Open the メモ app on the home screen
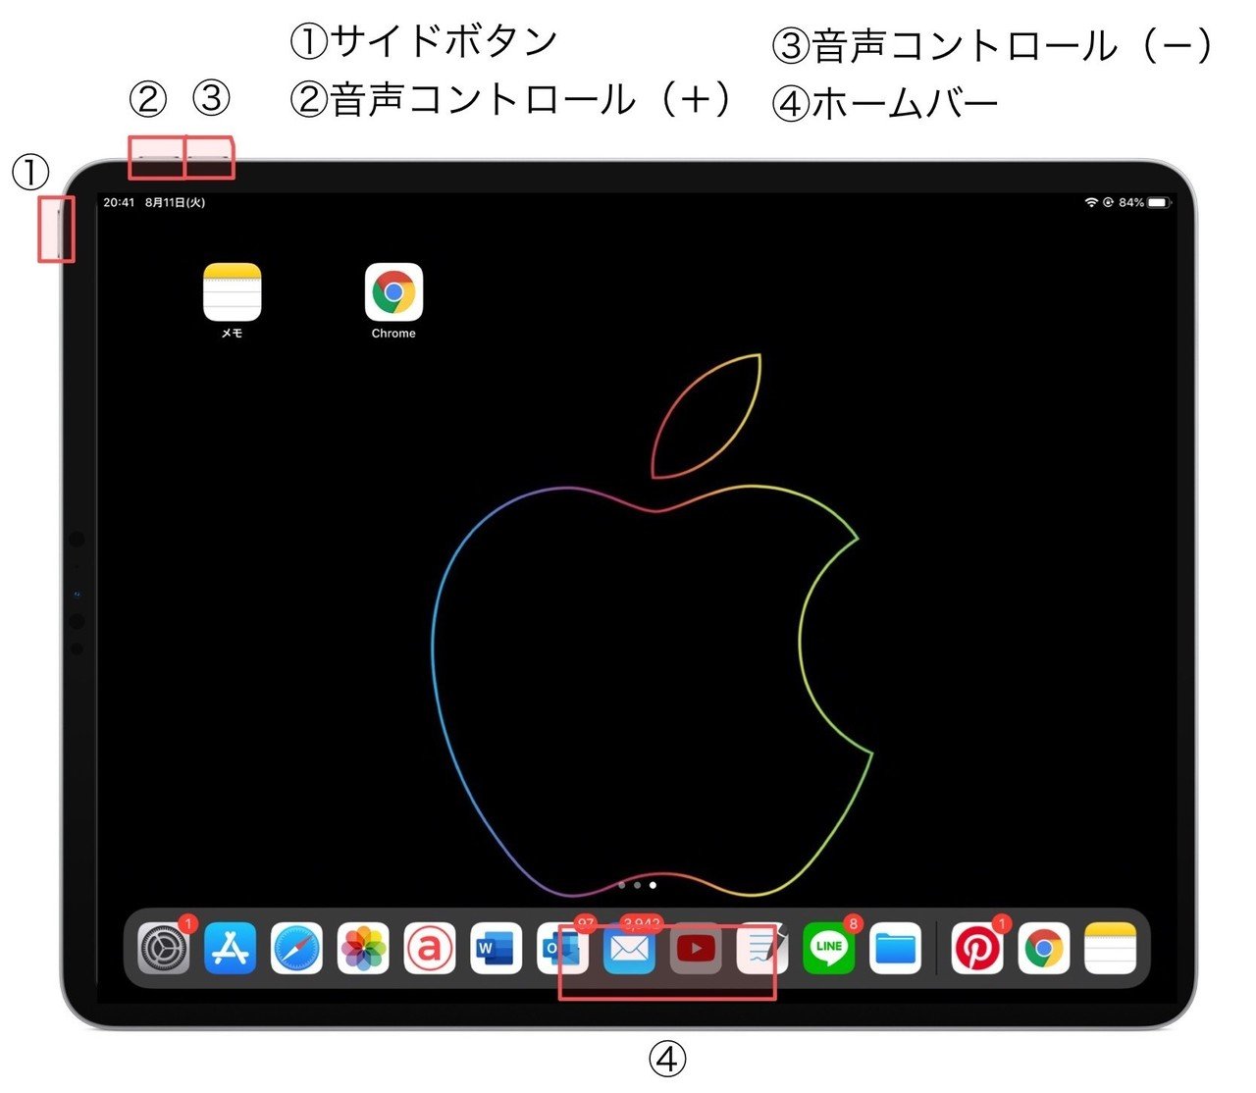The width and height of the screenshot is (1256, 1093). pos(232,292)
